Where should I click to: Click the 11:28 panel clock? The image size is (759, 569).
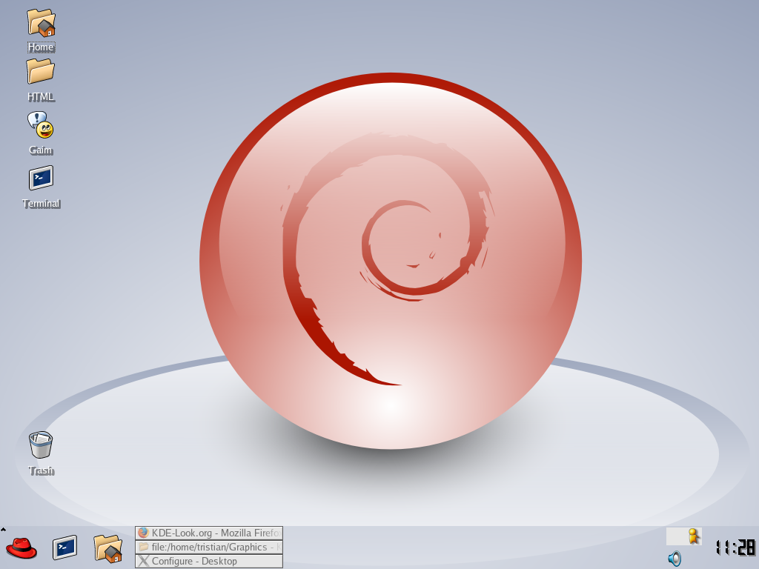click(736, 548)
